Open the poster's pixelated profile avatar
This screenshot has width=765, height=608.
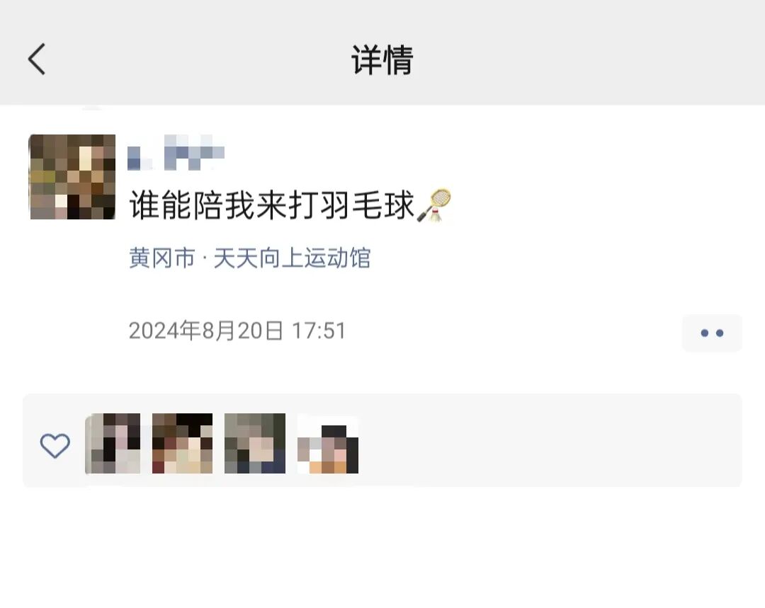[73, 177]
